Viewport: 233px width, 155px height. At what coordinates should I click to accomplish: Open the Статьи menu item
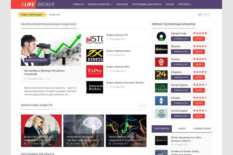coord(170,4)
